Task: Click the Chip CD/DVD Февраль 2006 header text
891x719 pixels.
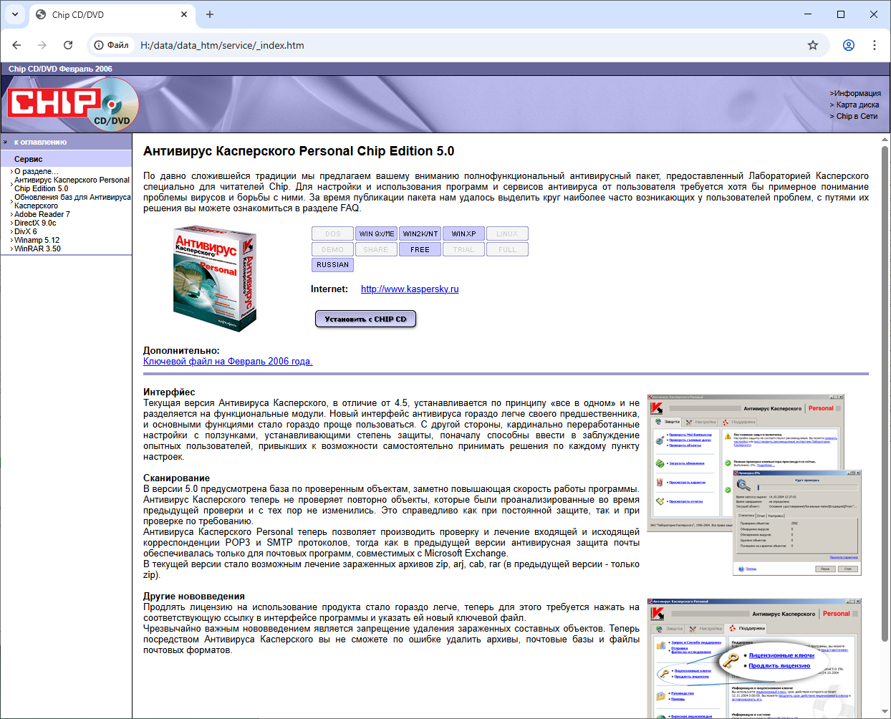Action: coord(60,69)
